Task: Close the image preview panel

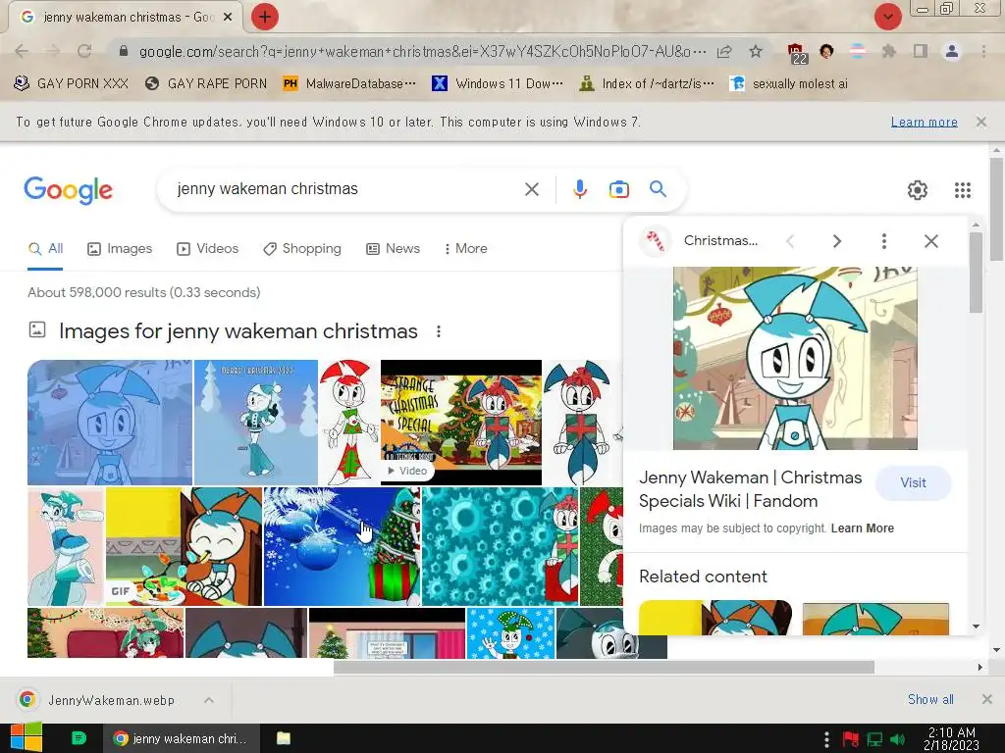Action: (x=930, y=241)
